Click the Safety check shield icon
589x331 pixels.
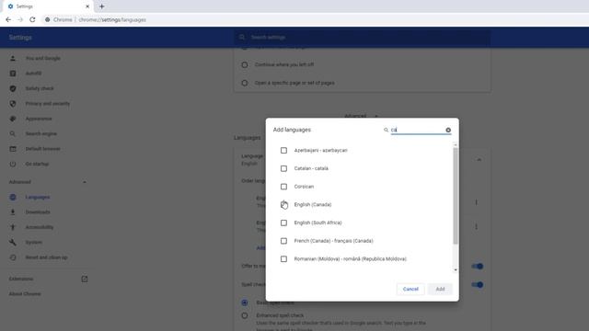coord(13,88)
